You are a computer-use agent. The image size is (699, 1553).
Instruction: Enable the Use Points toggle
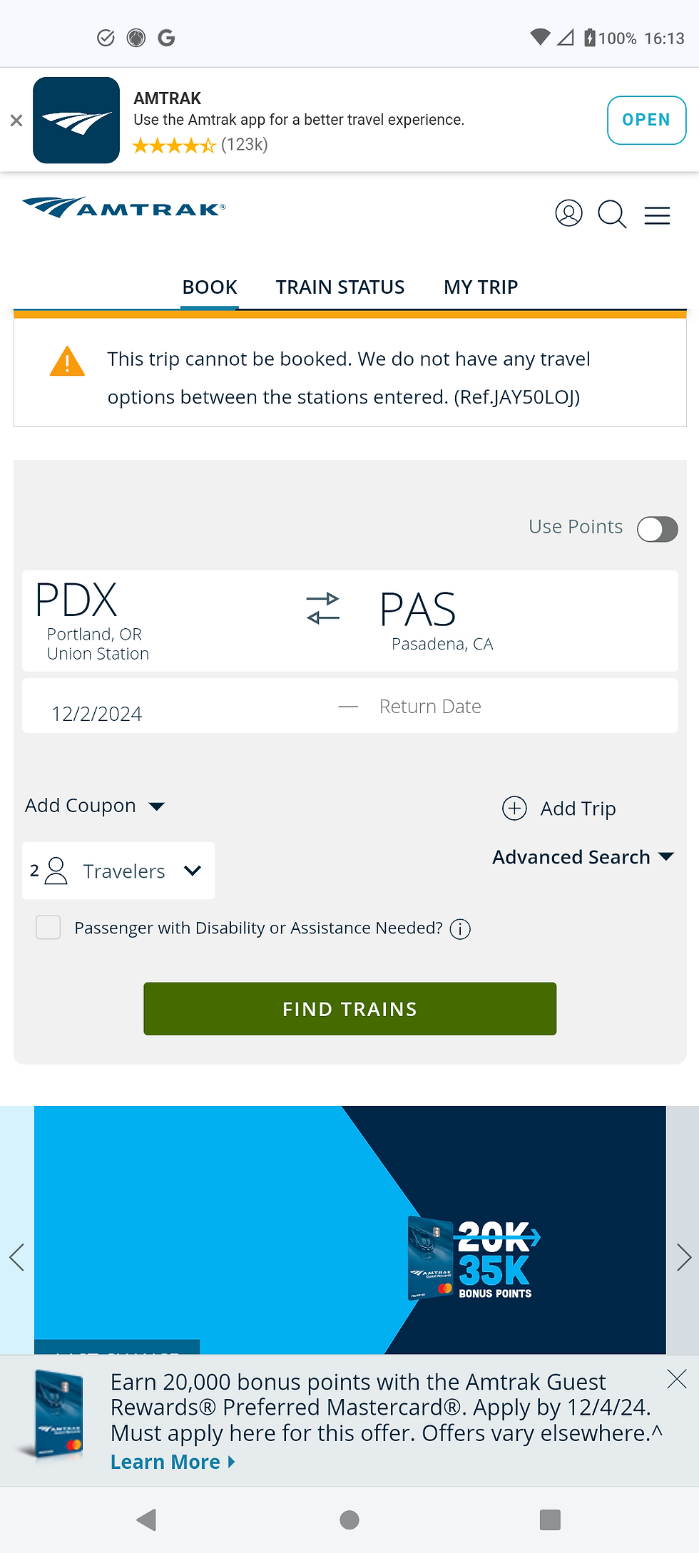pos(657,529)
